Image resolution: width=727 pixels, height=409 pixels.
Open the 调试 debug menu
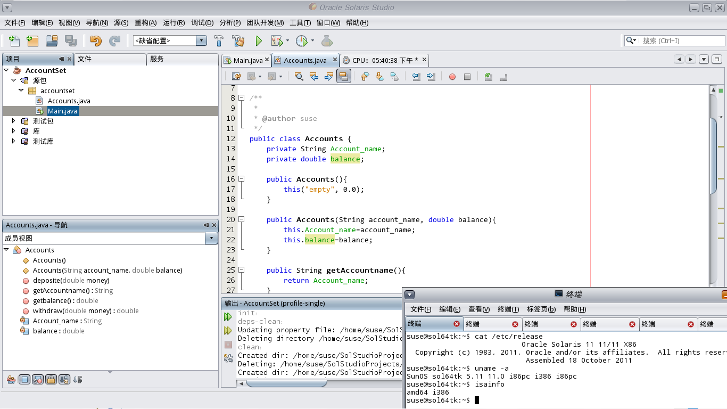click(202, 23)
